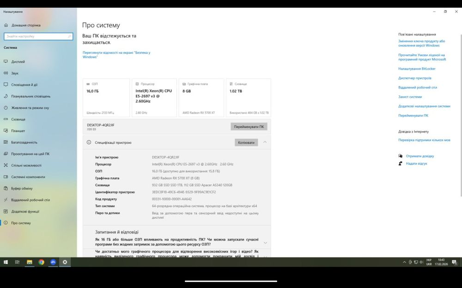Open Віддалений робочий стіл related settings link
Screen dimensions: 462x288
[418, 88]
